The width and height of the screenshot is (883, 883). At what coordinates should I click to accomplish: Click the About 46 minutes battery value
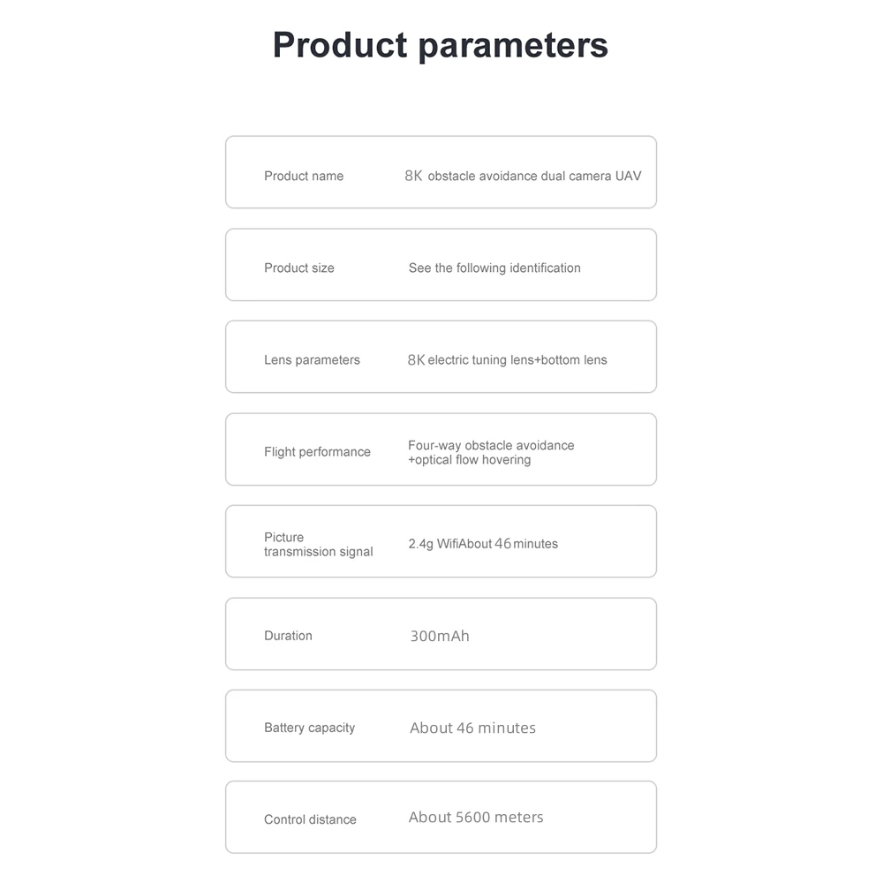(x=472, y=728)
